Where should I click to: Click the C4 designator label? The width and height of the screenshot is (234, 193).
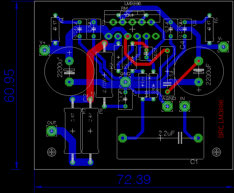click(183, 45)
